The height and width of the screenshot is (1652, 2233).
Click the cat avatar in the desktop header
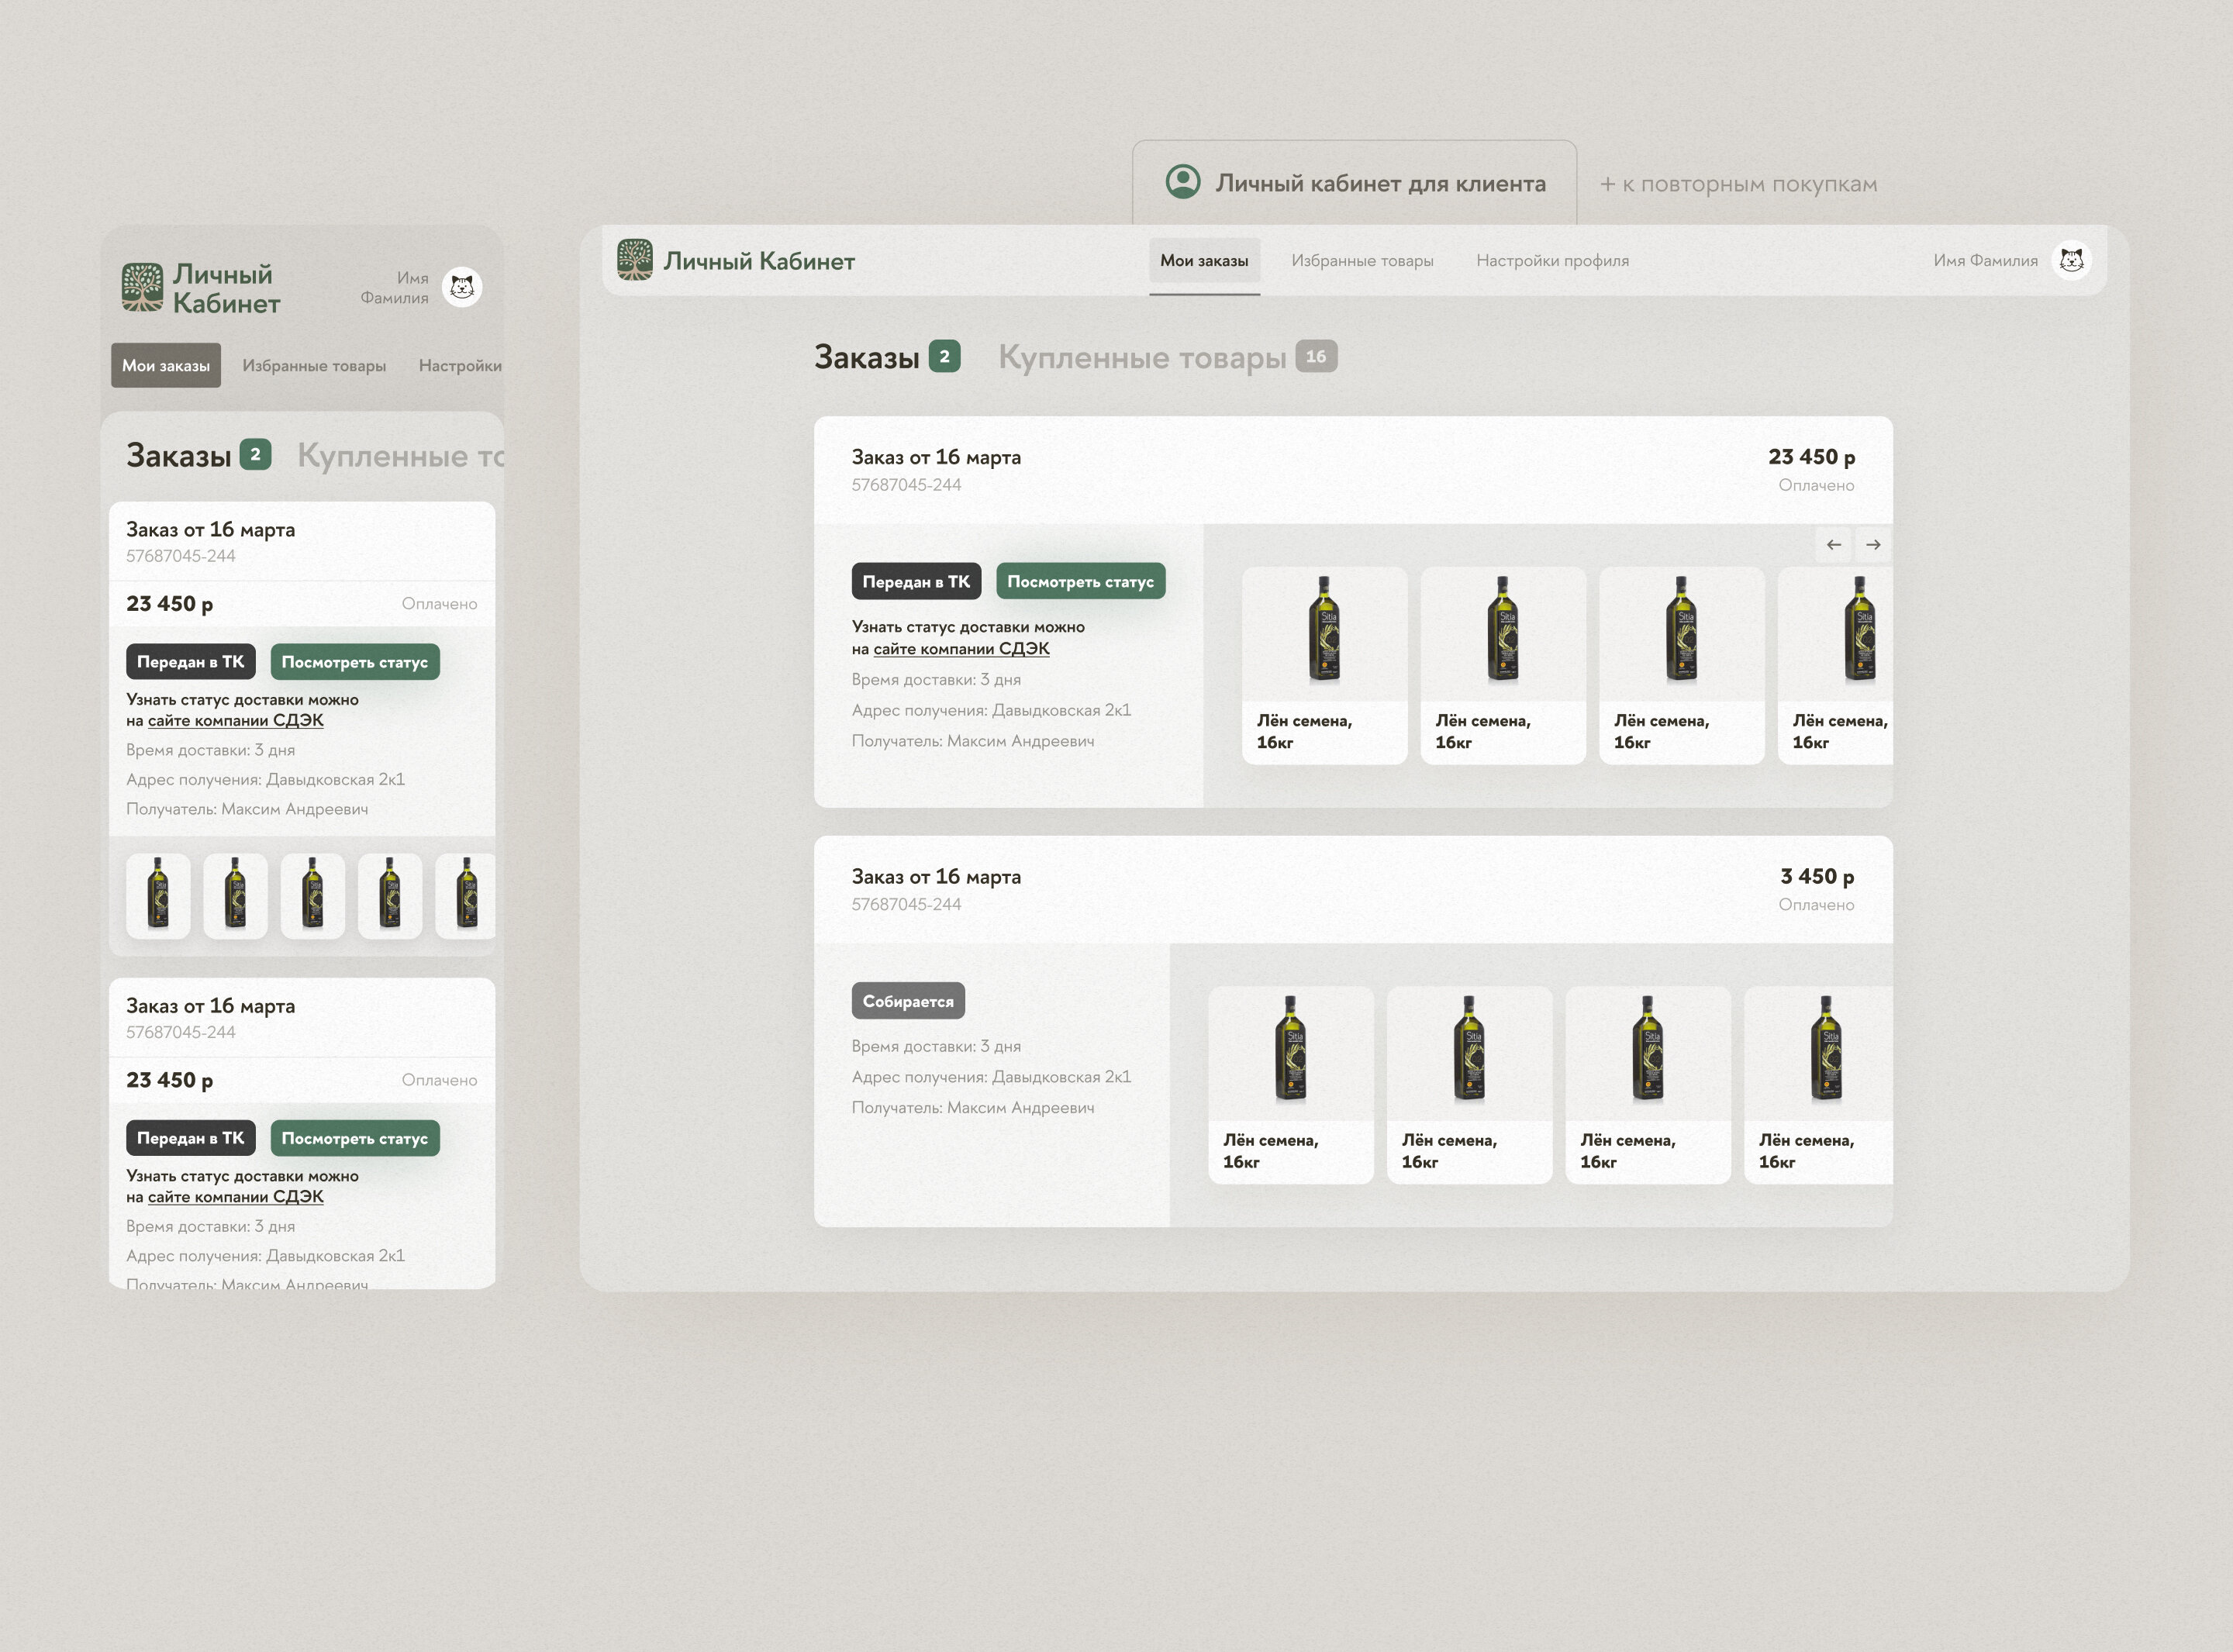click(x=2071, y=260)
